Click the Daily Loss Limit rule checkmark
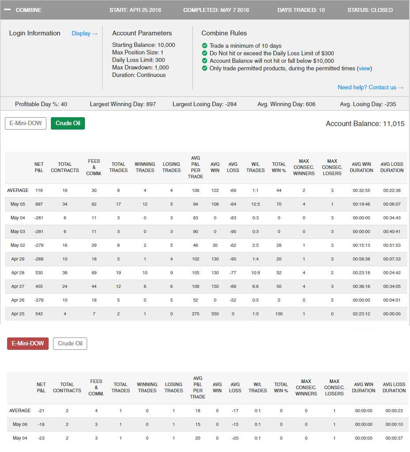 (x=204, y=54)
